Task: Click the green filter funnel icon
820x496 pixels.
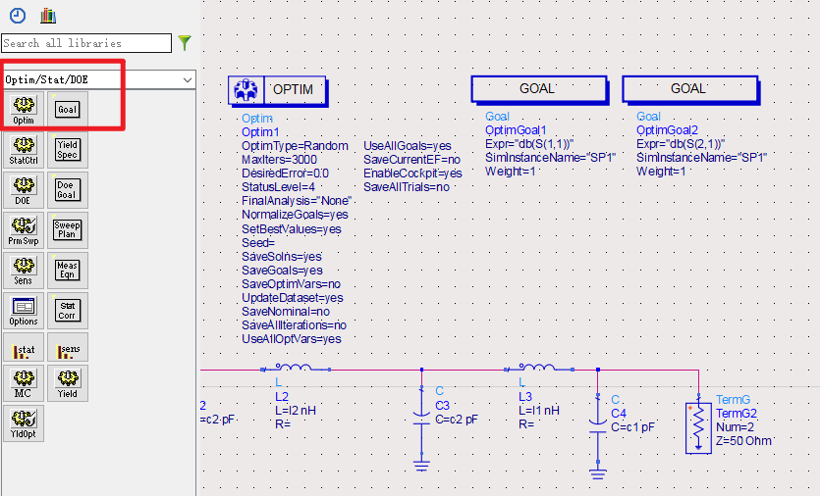Action: (x=185, y=43)
